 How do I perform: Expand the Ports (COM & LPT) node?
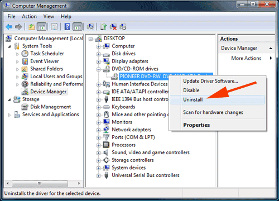pyautogui.click(x=98, y=138)
